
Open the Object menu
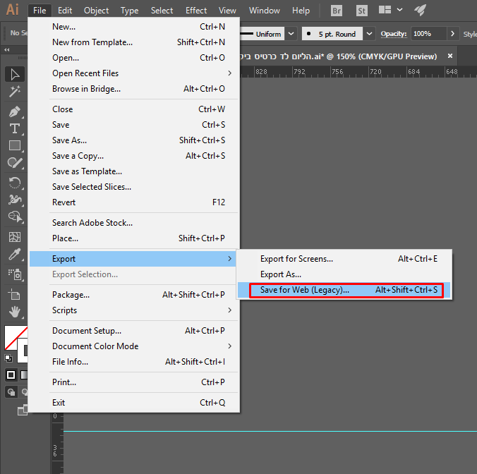(96, 11)
